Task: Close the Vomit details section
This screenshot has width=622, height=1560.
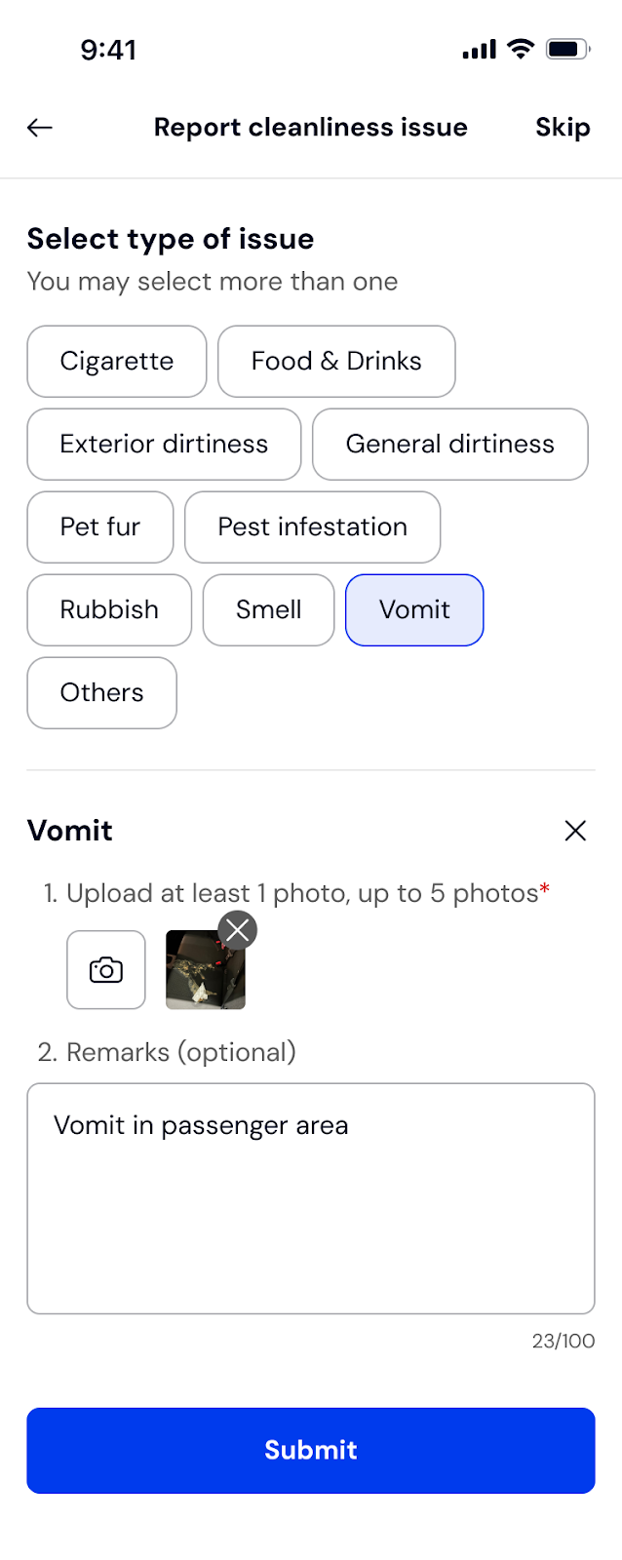Action: tap(575, 831)
